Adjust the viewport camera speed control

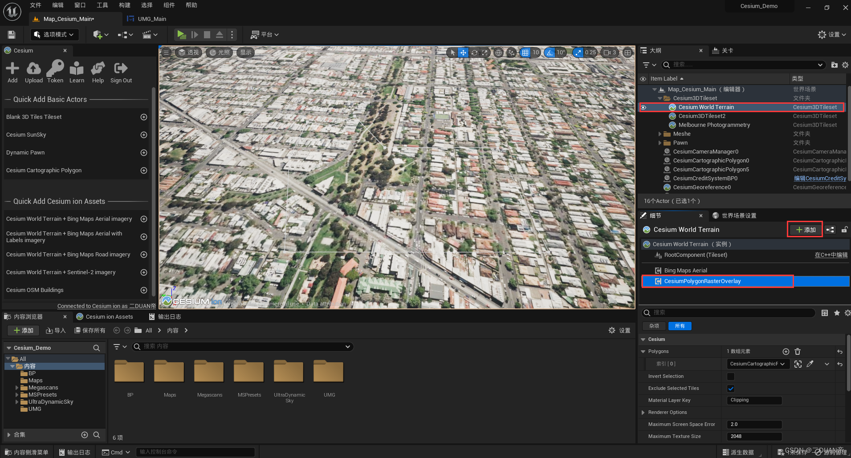tap(609, 52)
